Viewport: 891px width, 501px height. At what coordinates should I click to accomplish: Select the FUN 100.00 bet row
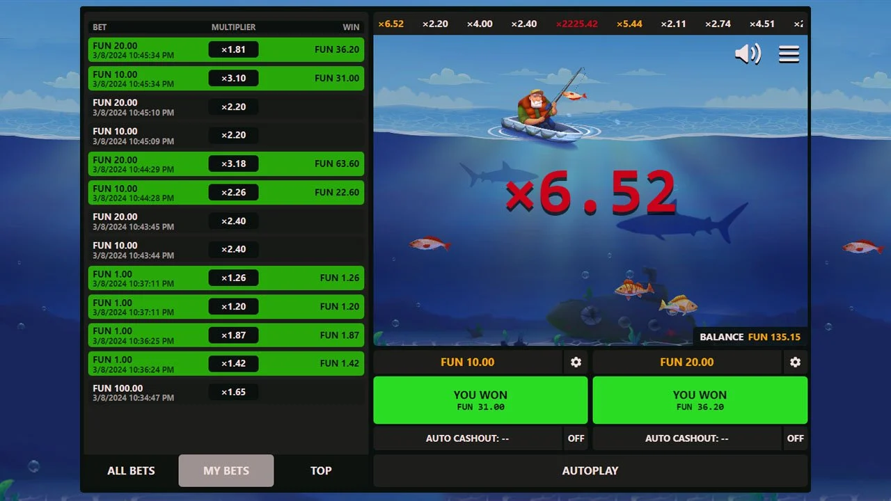tap(226, 392)
